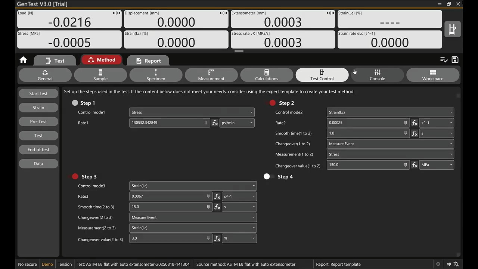
Task: Click the language translate icon in status bar
Action: (456, 264)
